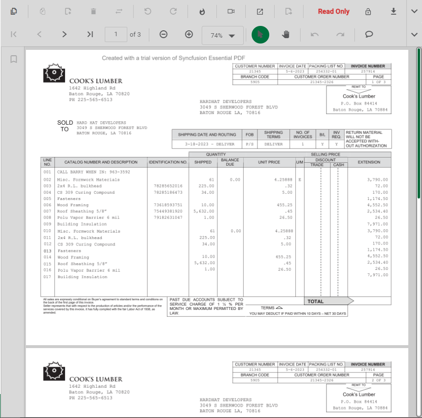Download the PDF document

[x=394, y=11]
